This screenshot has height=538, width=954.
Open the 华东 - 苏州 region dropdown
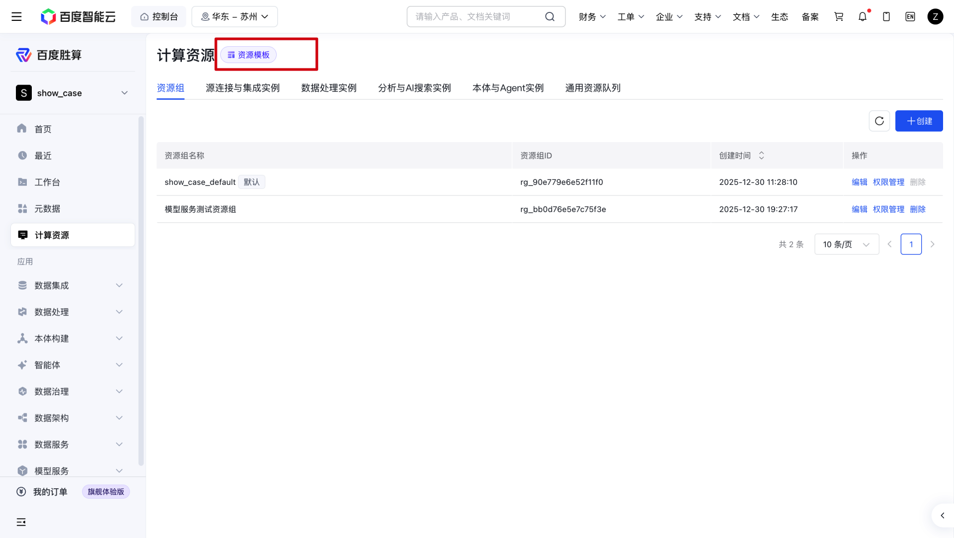[235, 16]
